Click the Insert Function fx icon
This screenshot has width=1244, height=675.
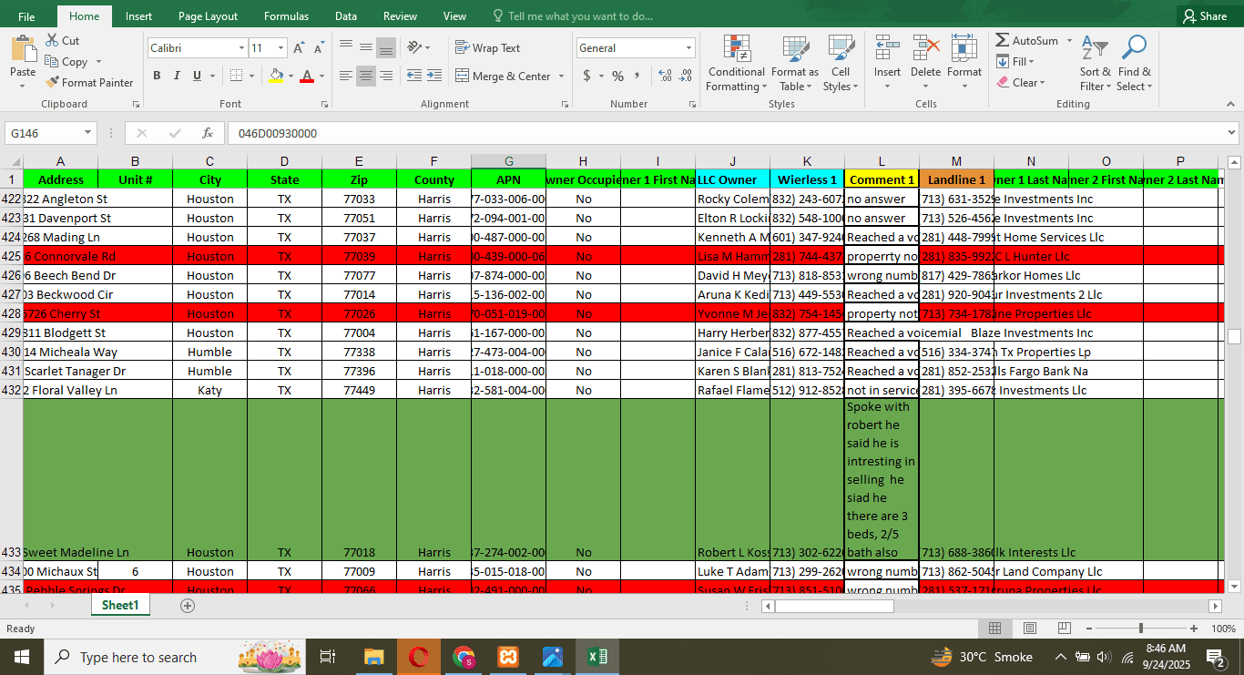[x=208, y=133]
